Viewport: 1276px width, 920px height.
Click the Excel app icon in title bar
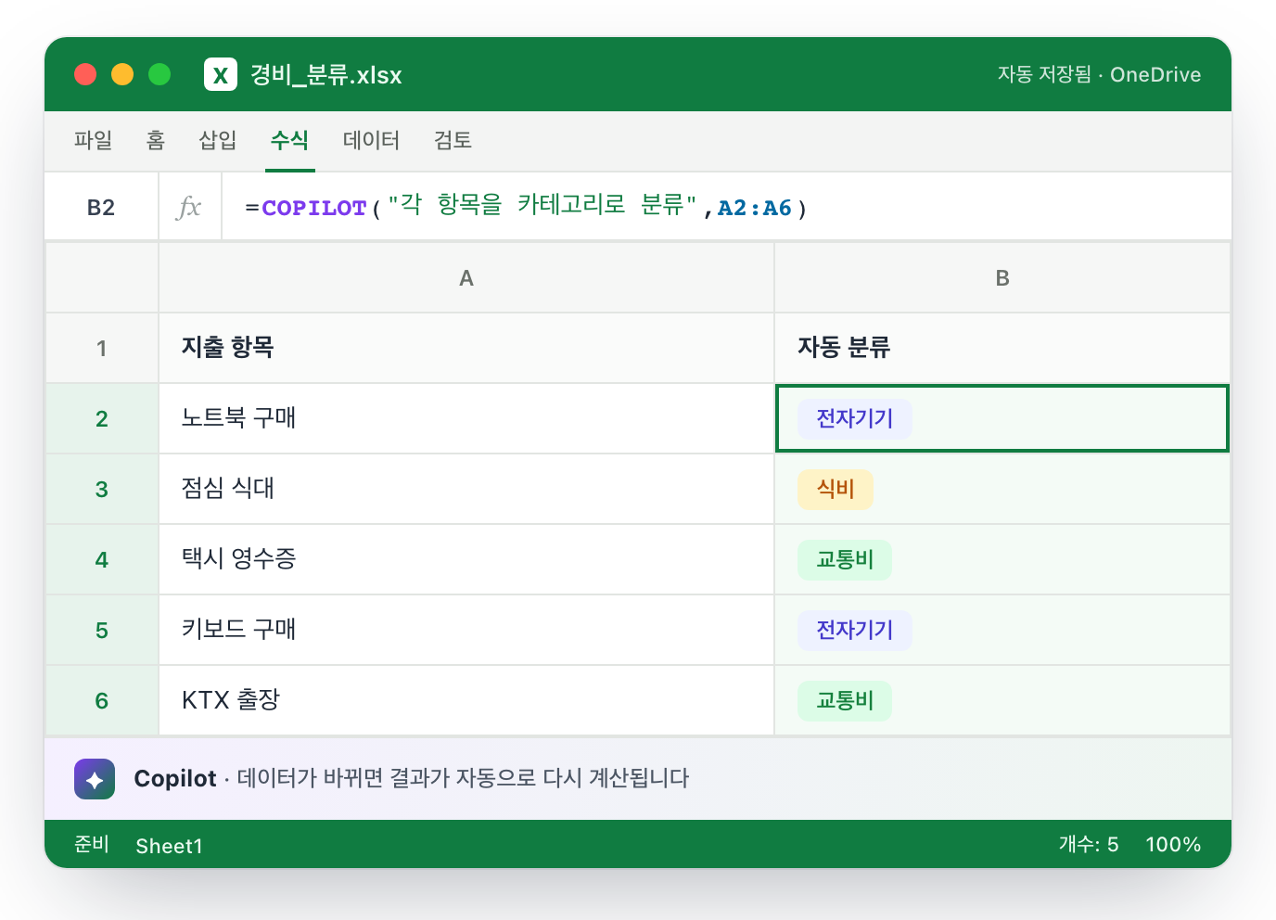coord(221,74)
